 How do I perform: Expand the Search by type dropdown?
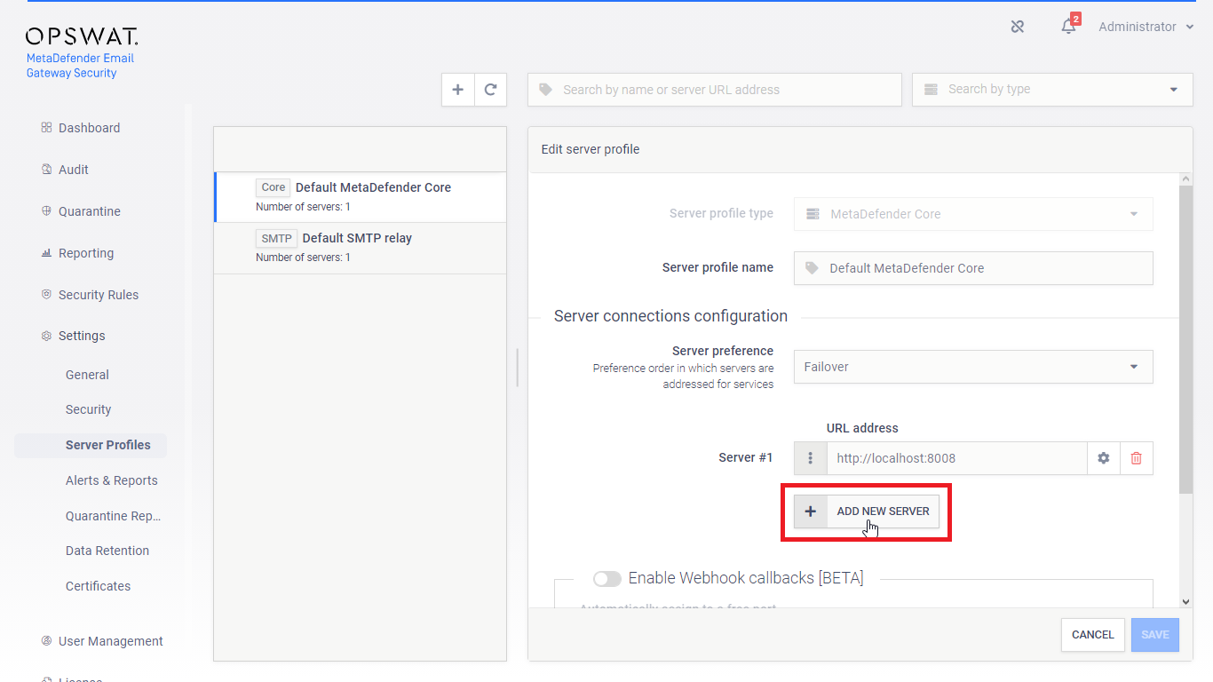point(1052,90)
